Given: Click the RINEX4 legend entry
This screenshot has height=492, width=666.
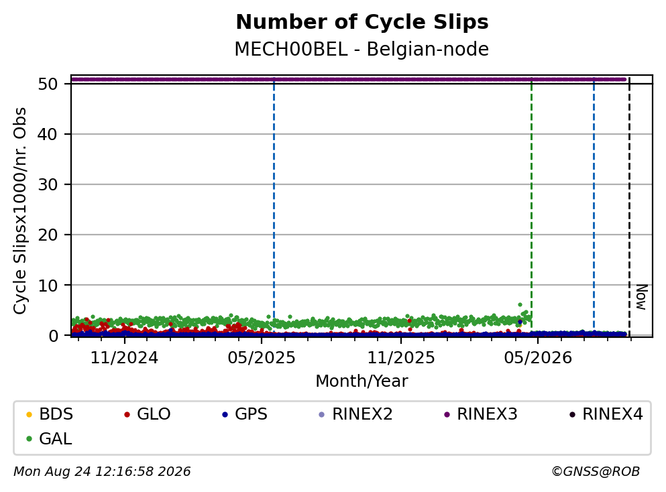Looking at the screenshot, I should coord(606,414).
